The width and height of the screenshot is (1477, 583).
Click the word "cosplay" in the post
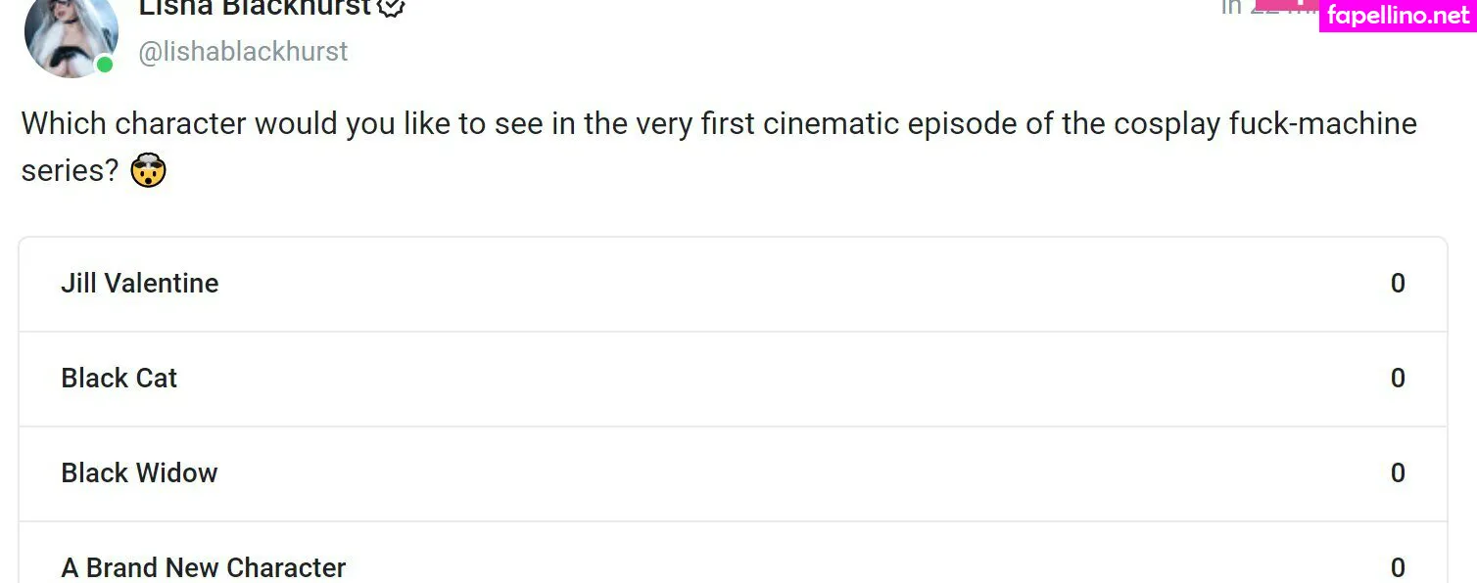pos(1167,125)
